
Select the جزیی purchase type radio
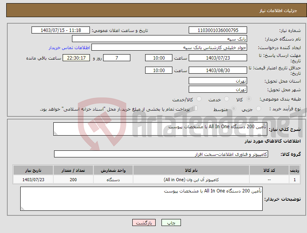click(x=258, y=109)
